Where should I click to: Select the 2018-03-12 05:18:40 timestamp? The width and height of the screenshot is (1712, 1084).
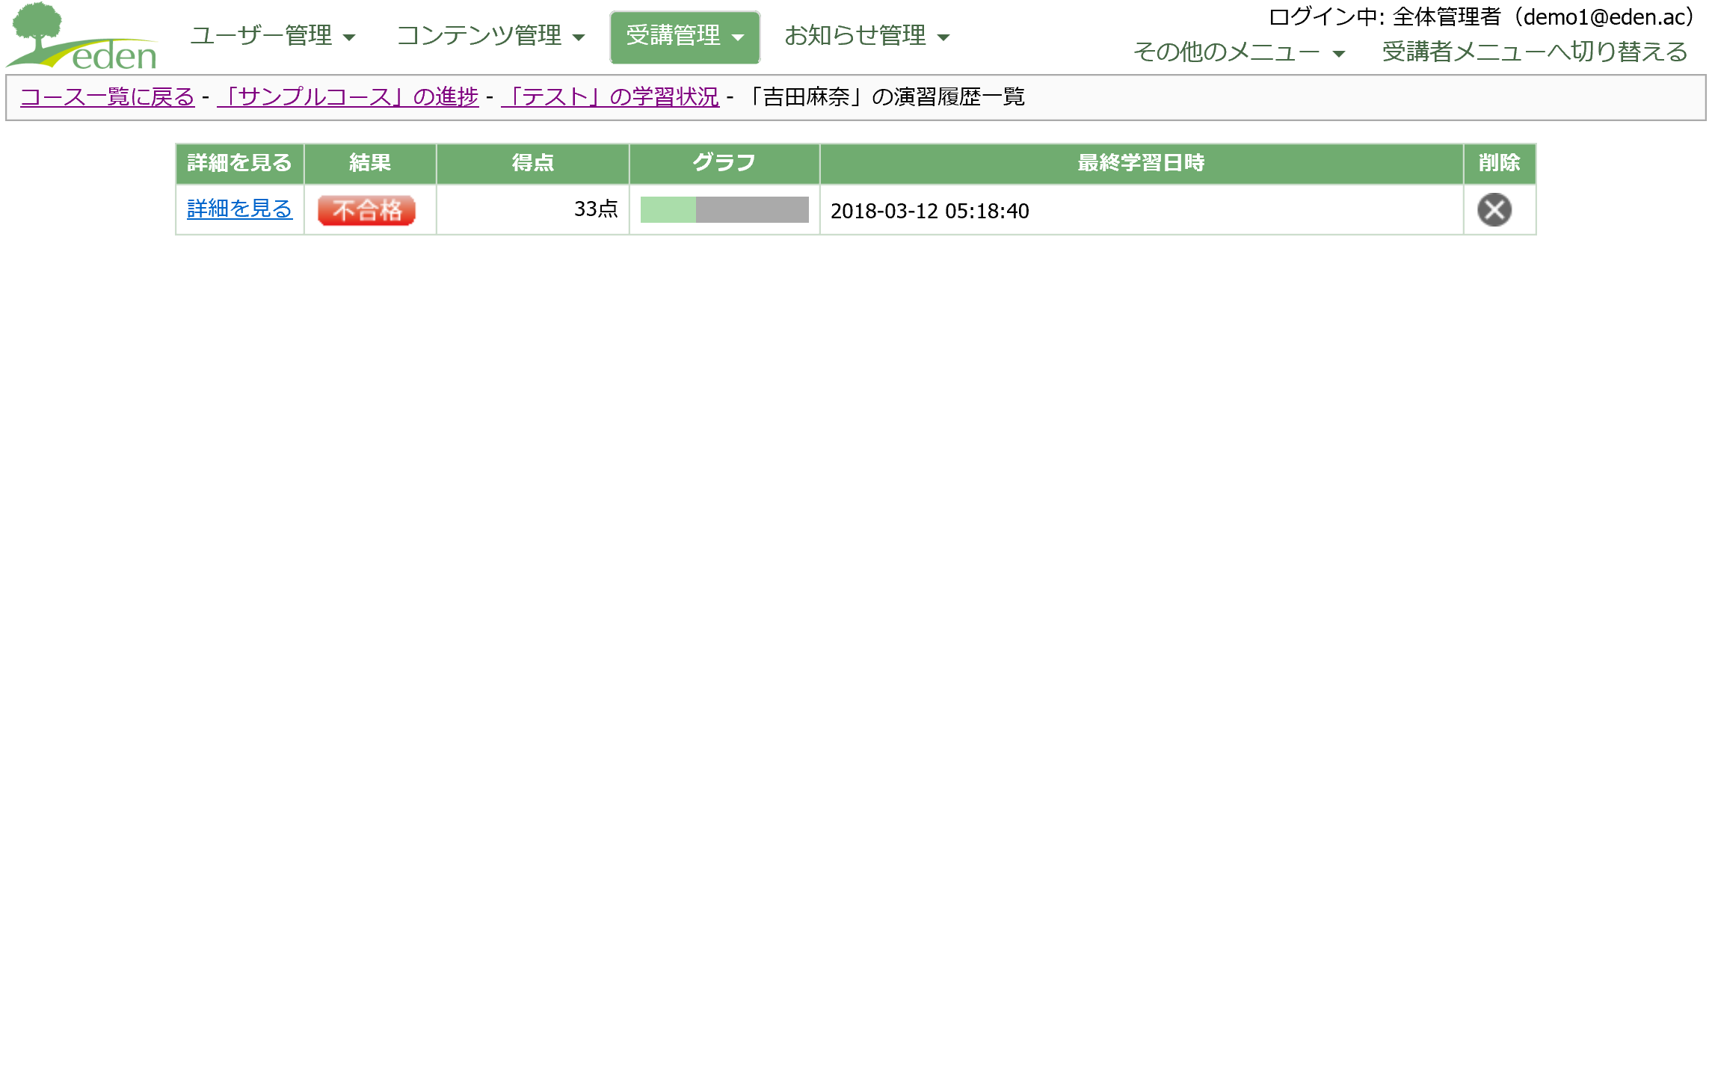929,211
